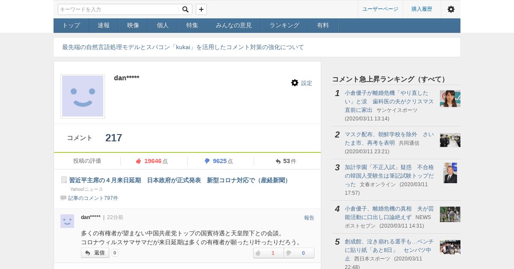Viewport: 514px width, 269px height.
Task: Open the トップ tab
Action: [x=71, y=26]
